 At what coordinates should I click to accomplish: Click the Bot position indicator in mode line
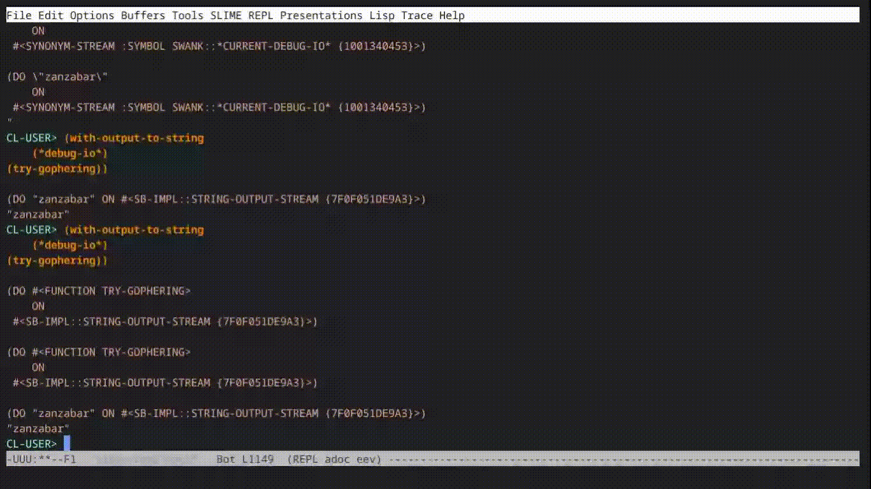coord(226,459)
